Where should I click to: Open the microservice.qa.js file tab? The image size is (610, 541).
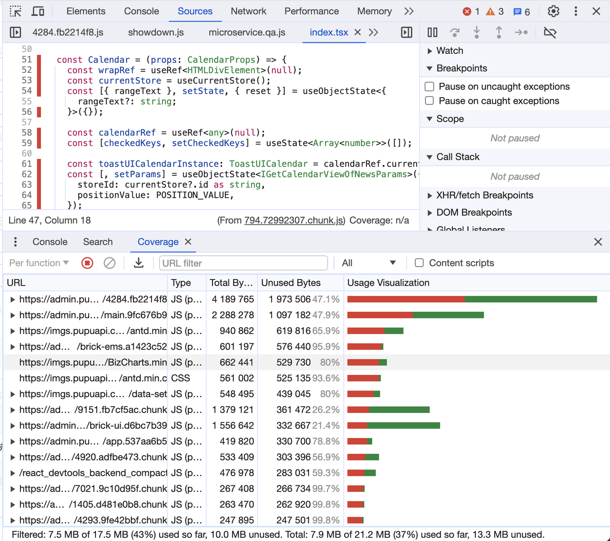(247, 32)
